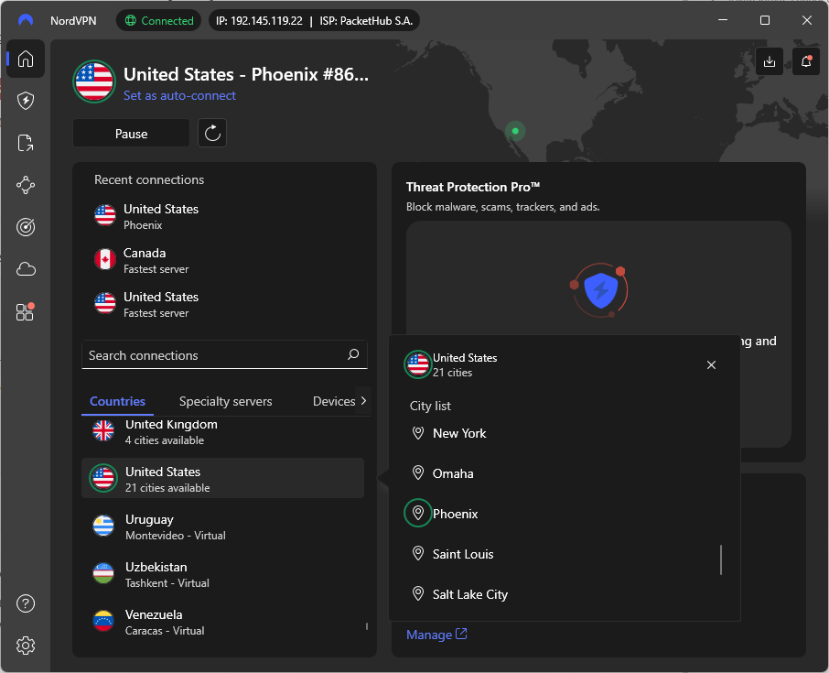Select United Kingdom in countries list
This screenshot has width=829, height=673.
point(222,432)
